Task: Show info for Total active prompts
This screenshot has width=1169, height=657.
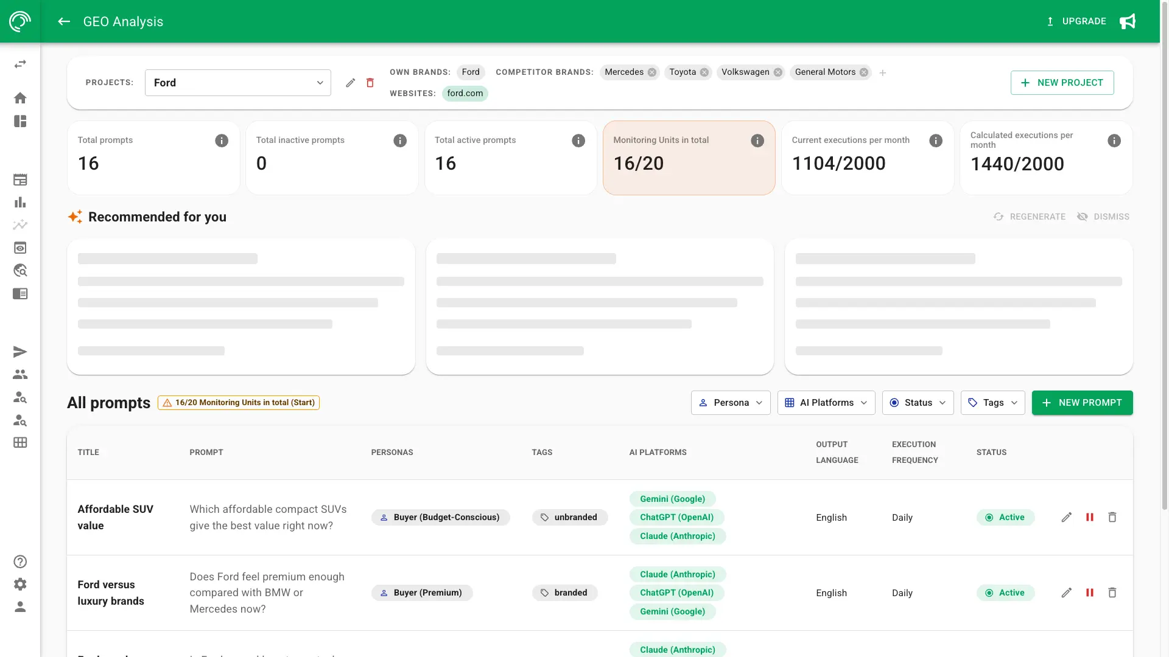Action: (578, 141)
